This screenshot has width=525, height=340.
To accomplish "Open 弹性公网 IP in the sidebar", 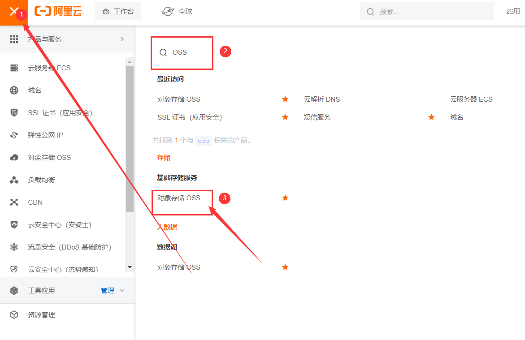I will tap(45, 135).
